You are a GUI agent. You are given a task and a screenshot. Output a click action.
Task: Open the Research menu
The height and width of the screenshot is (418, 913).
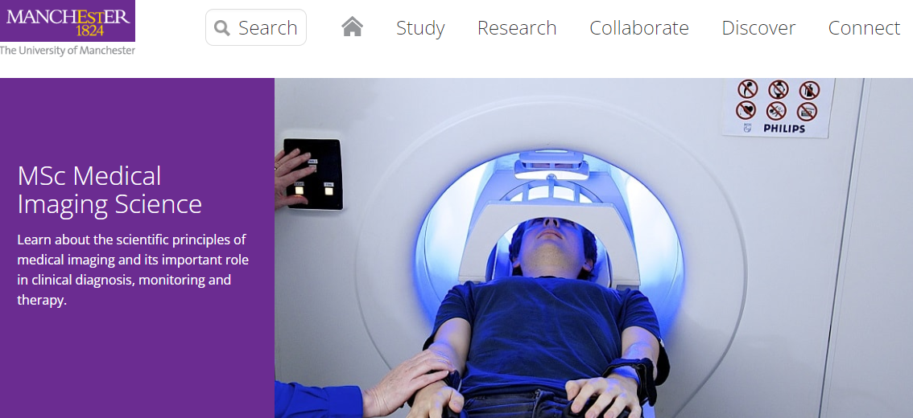point(517,28)
